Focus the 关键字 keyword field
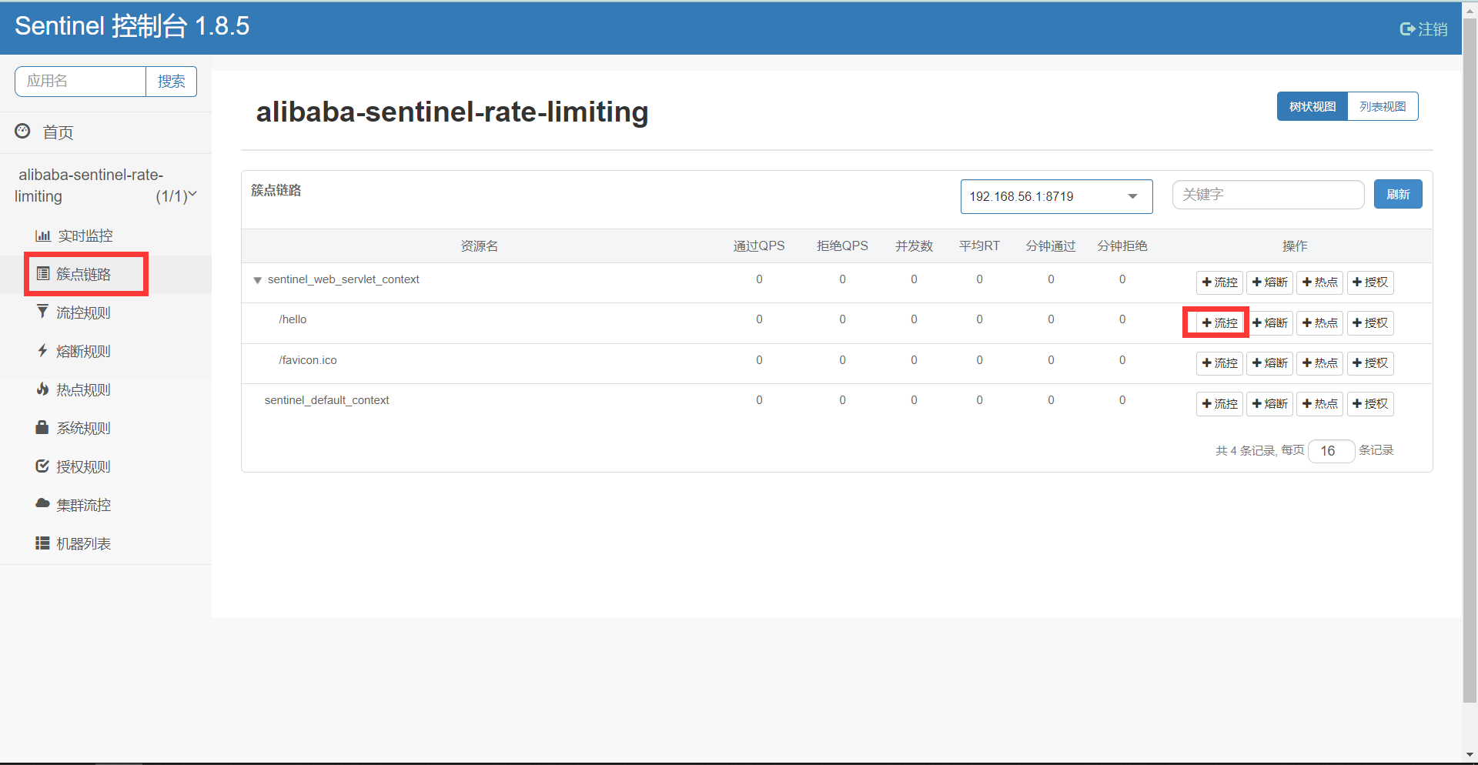The width and height of the screenshot is (1478, 765). [1268, 195]
